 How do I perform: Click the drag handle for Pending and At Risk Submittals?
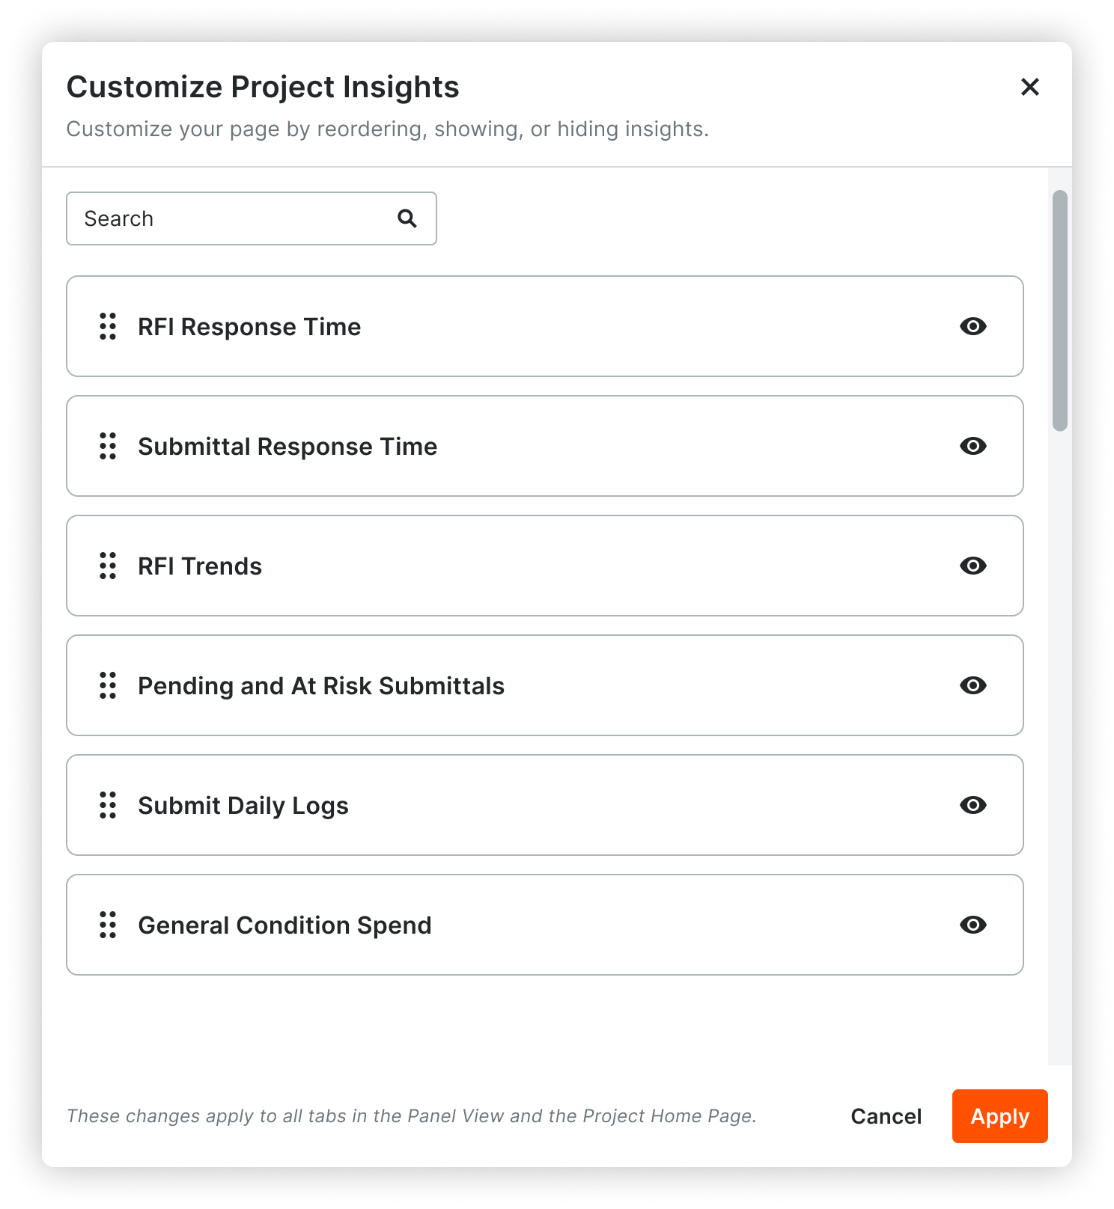coord(107,685)
